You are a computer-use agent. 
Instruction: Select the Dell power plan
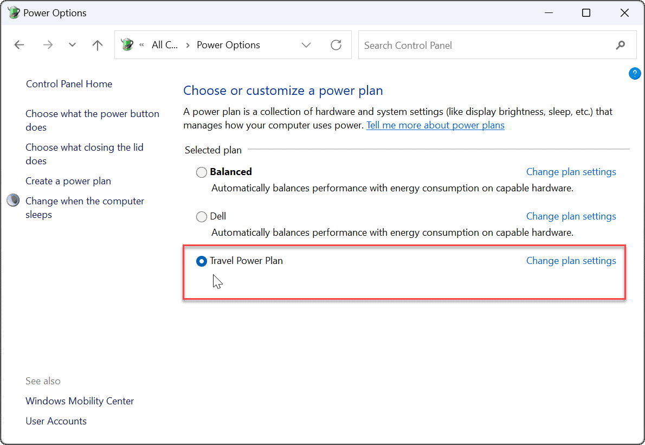(x=201, y=216)
